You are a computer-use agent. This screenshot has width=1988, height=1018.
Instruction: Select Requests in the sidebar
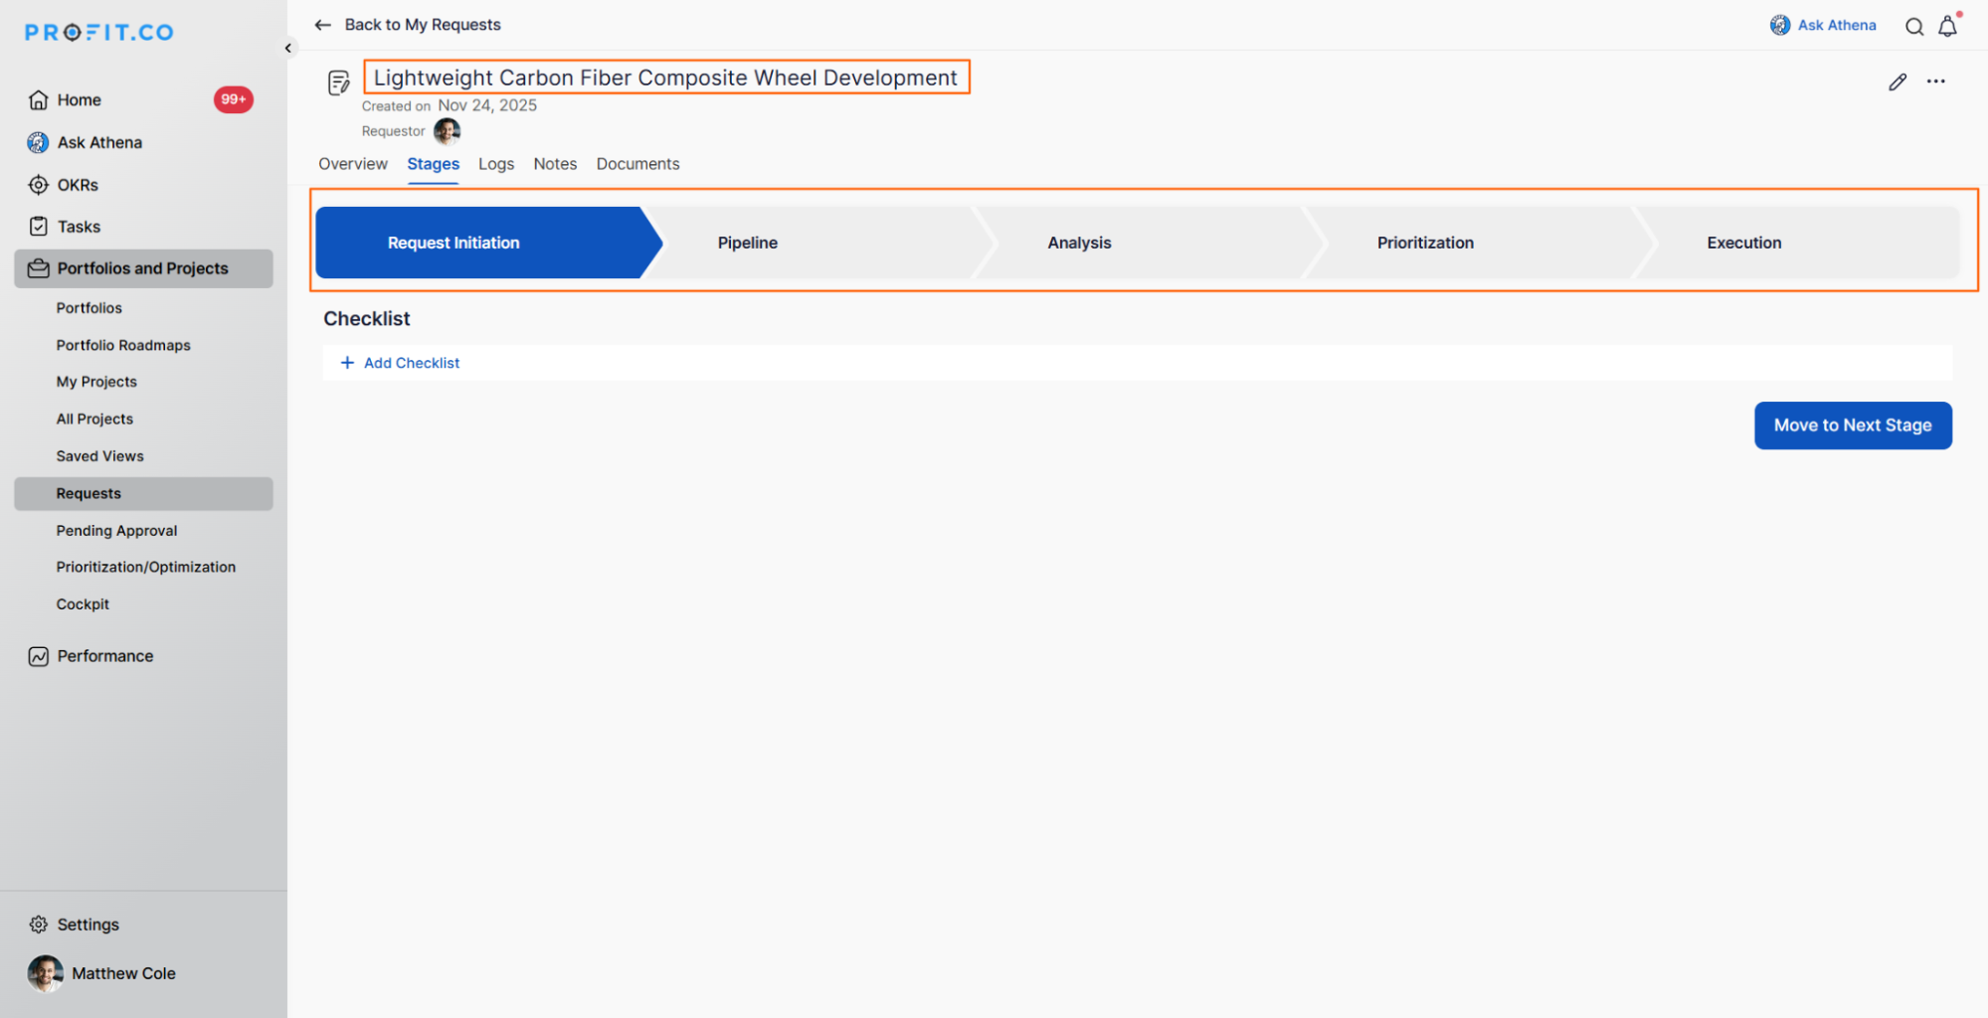coord(144,494)
